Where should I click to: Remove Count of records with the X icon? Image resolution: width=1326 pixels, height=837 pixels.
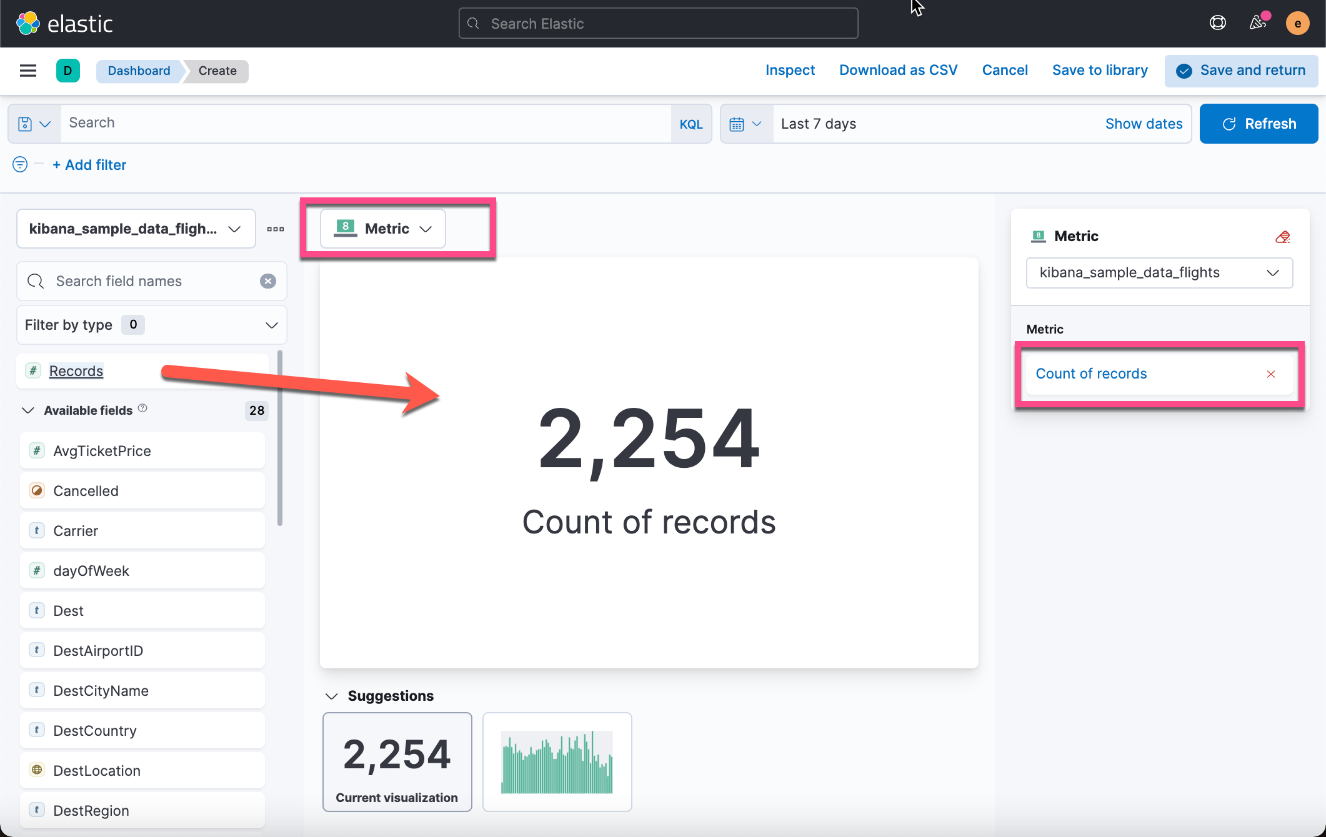pos(1270,374)
